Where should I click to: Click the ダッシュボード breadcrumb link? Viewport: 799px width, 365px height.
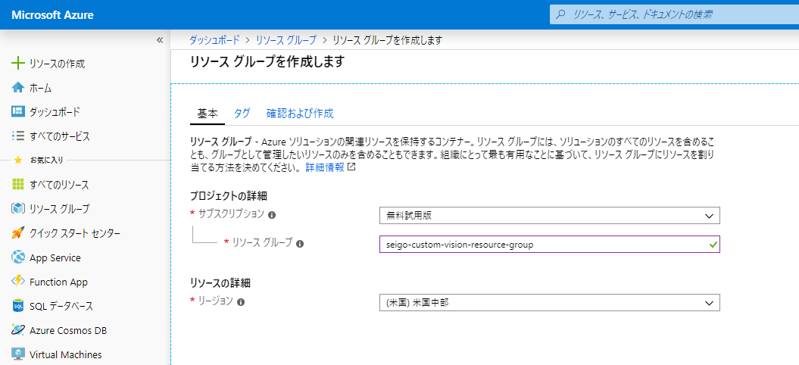point(214,40)
